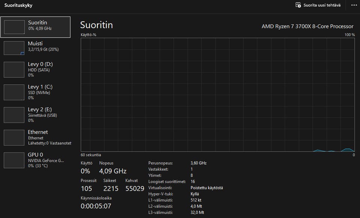The image size is (360, 218).
Task: Open the Ethernet network panel
Action: point(35,137)
